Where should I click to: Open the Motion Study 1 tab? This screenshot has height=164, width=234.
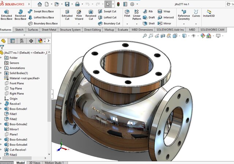pyautogui.click(x=54, y=163)
